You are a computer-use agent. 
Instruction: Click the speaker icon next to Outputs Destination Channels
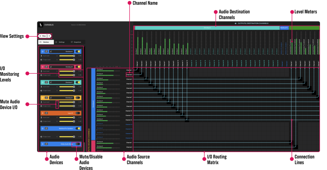[x=236, y=23]
